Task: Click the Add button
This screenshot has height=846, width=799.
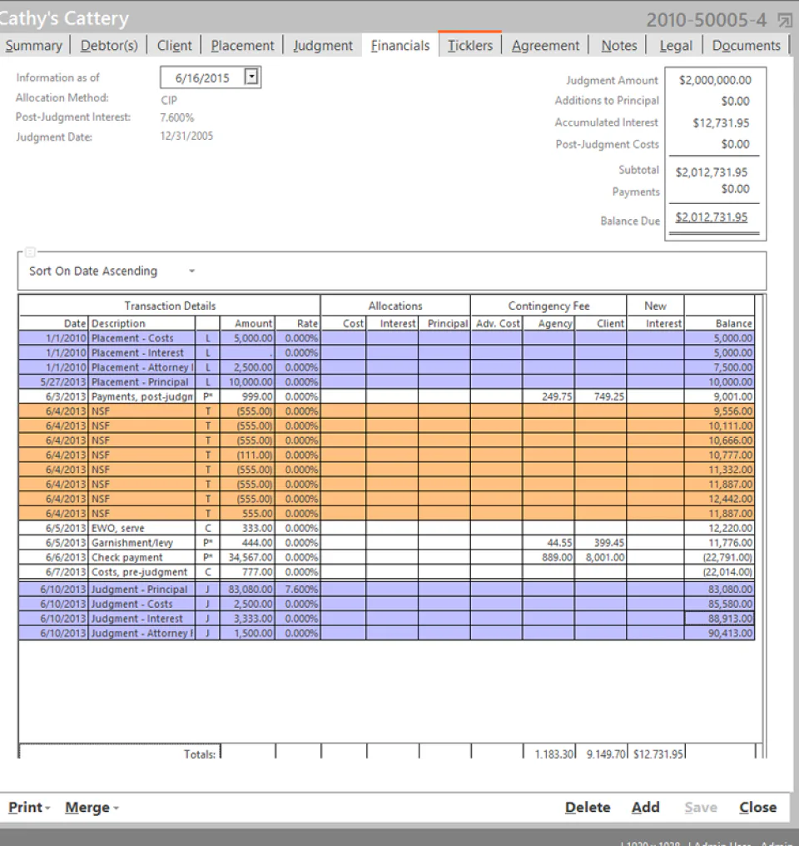Action: click(645, 807)
